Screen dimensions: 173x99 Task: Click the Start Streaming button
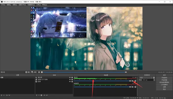(x=164, y=78)
